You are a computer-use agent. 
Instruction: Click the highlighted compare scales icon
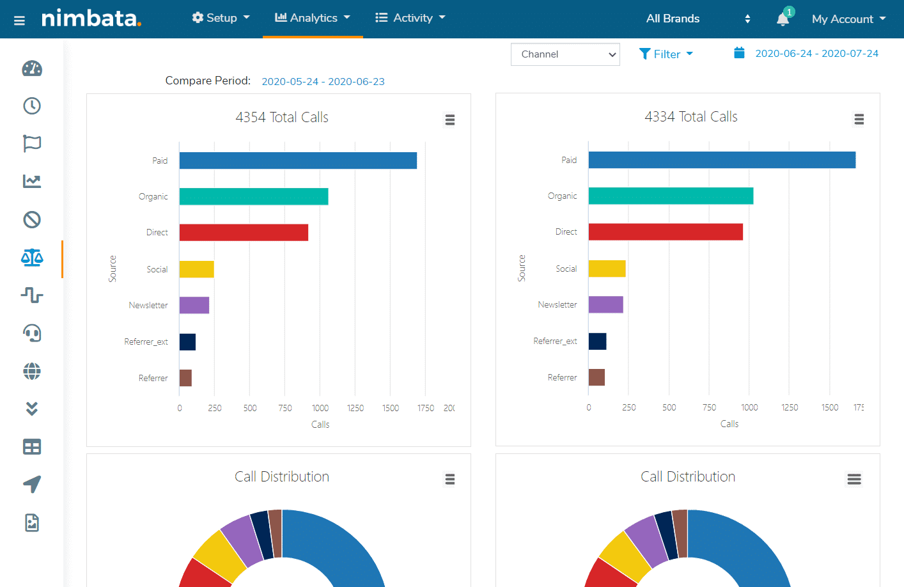click(32, 258)
